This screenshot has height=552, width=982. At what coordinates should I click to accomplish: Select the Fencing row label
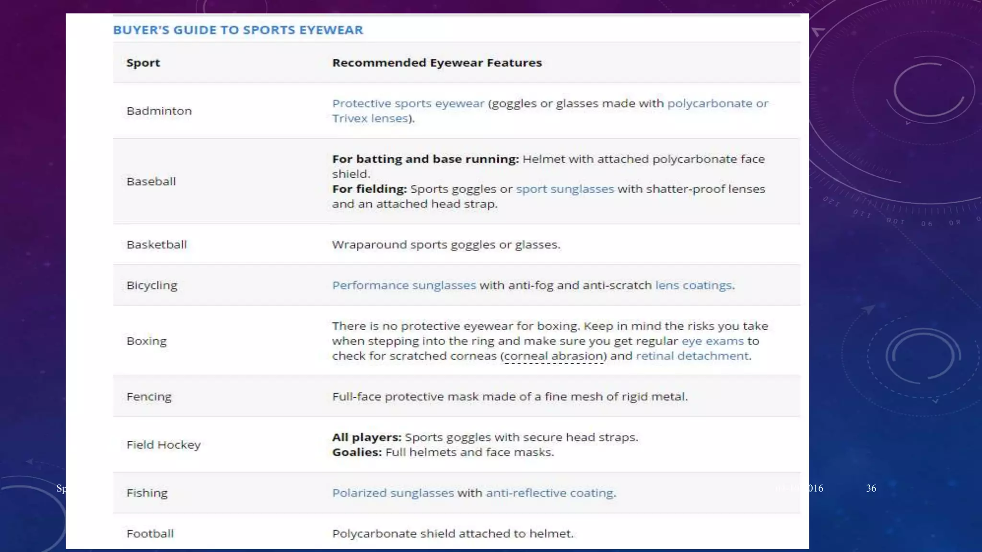pyautogui.click(x=149, y=397)
